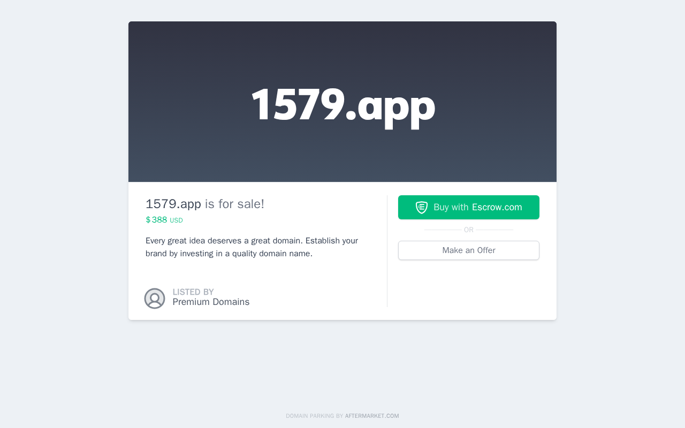Click the seller avatar icon
The width and height of the screenshot is (685, 428).
click(x=155, y=299)
